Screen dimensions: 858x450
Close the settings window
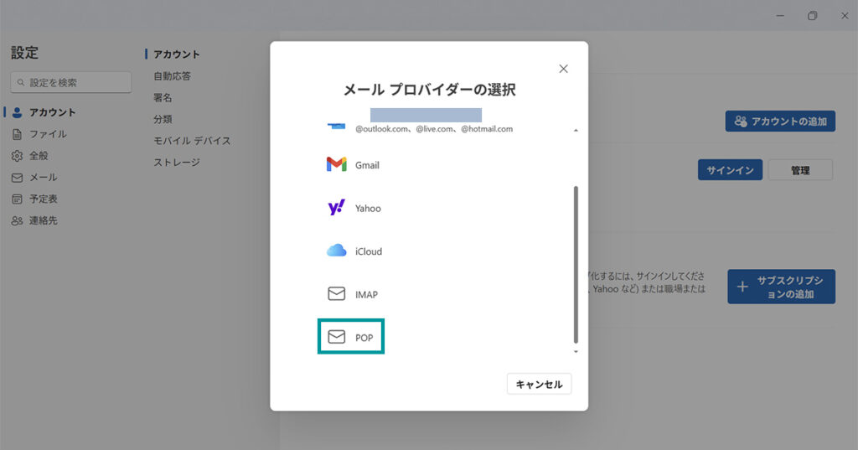click(845, 16)
